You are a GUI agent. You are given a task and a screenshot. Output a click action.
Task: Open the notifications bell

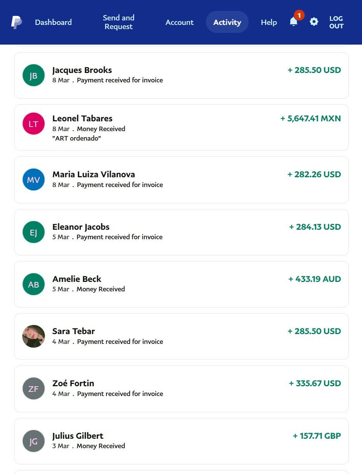294,22
